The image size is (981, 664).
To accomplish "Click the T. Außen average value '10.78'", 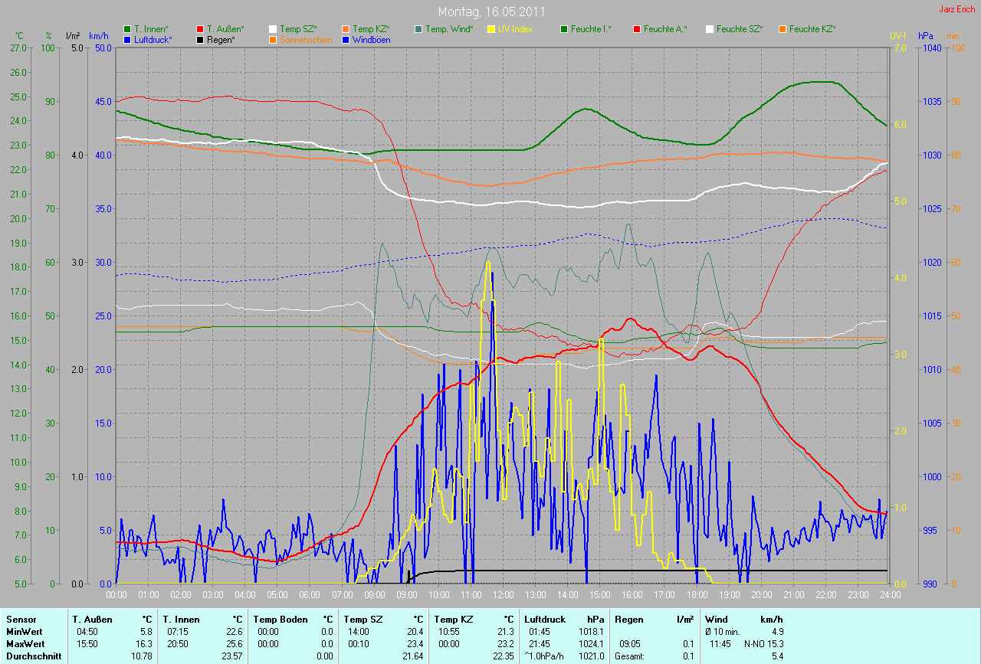I will [x=142, y=656].
